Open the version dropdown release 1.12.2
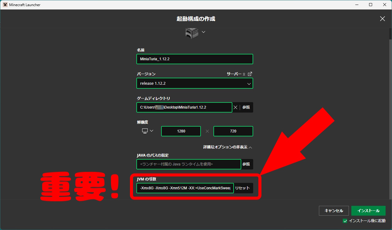Screen dimensions: 392x230 [x=195, y=83]
